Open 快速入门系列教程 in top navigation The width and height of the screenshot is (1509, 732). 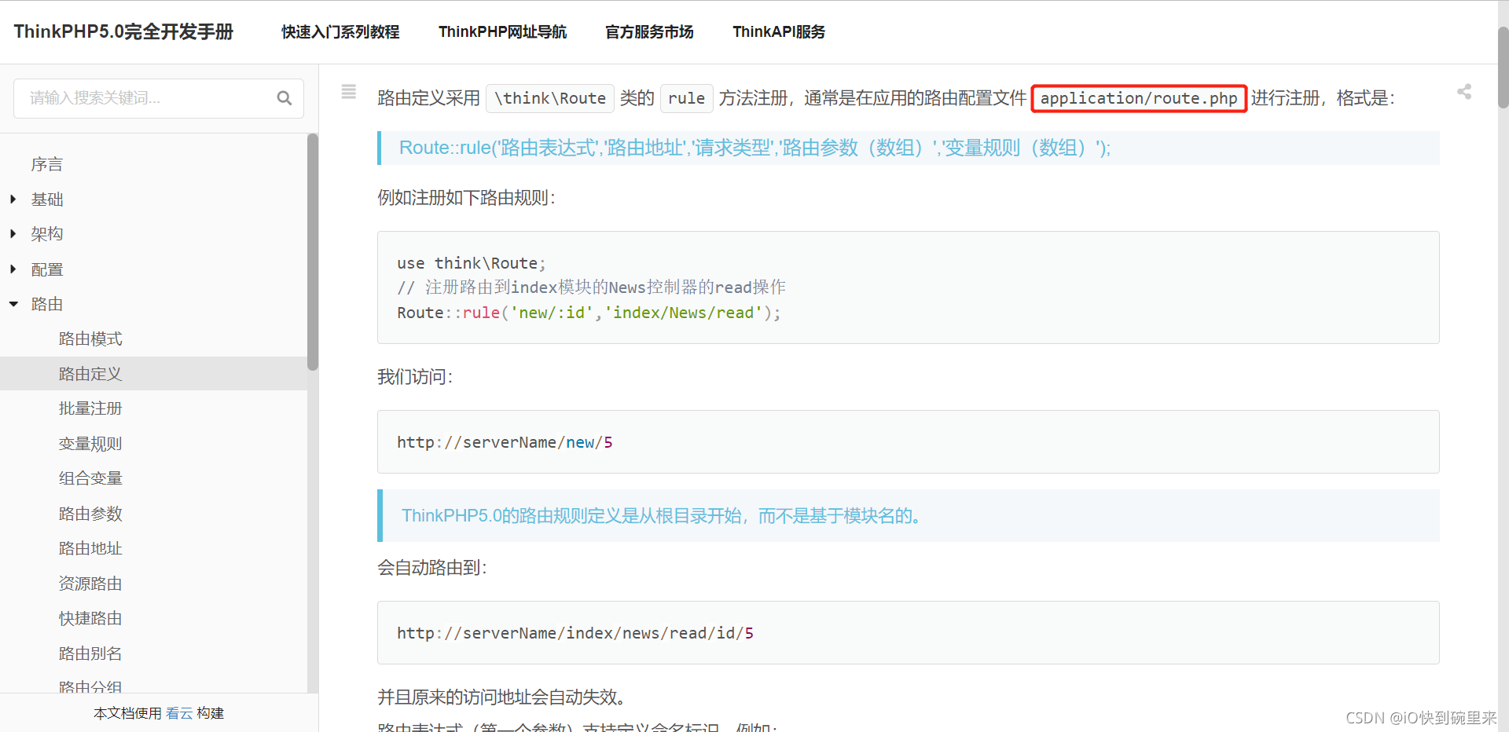point(340,32)
